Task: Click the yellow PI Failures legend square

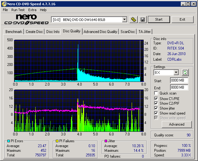Action: (57, 141)
